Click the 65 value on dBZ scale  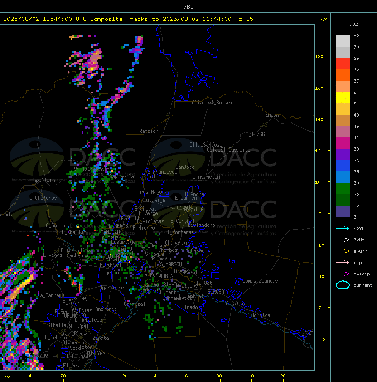356,58
